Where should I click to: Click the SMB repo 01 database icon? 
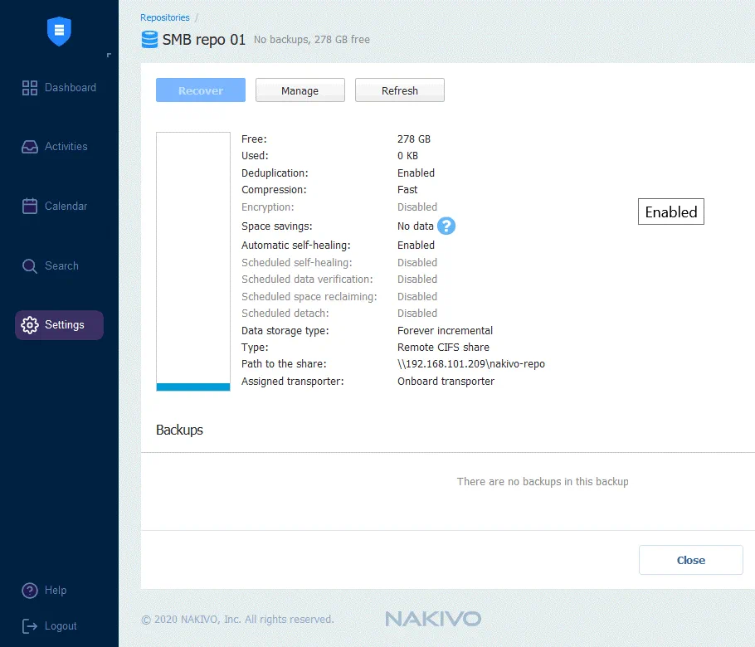(149, 39)
